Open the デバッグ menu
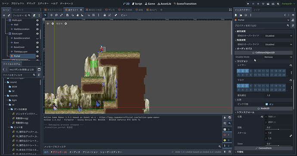The image size is (297, 156). (x=31, y=3)
